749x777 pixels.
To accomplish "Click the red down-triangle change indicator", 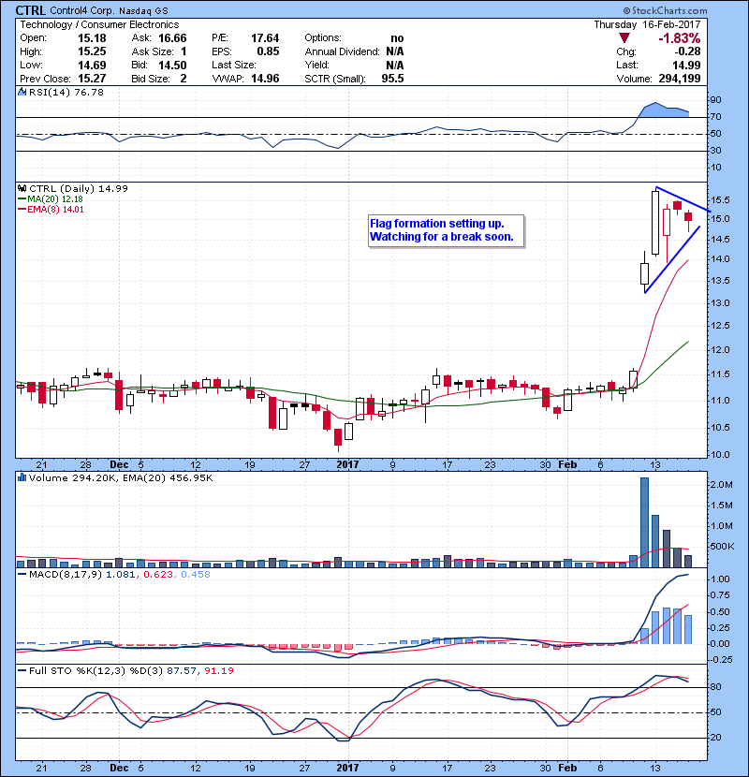I will pos(624,38).
